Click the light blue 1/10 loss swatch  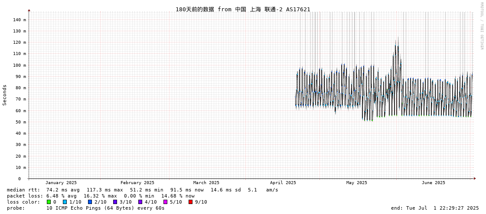coord(65,202)
